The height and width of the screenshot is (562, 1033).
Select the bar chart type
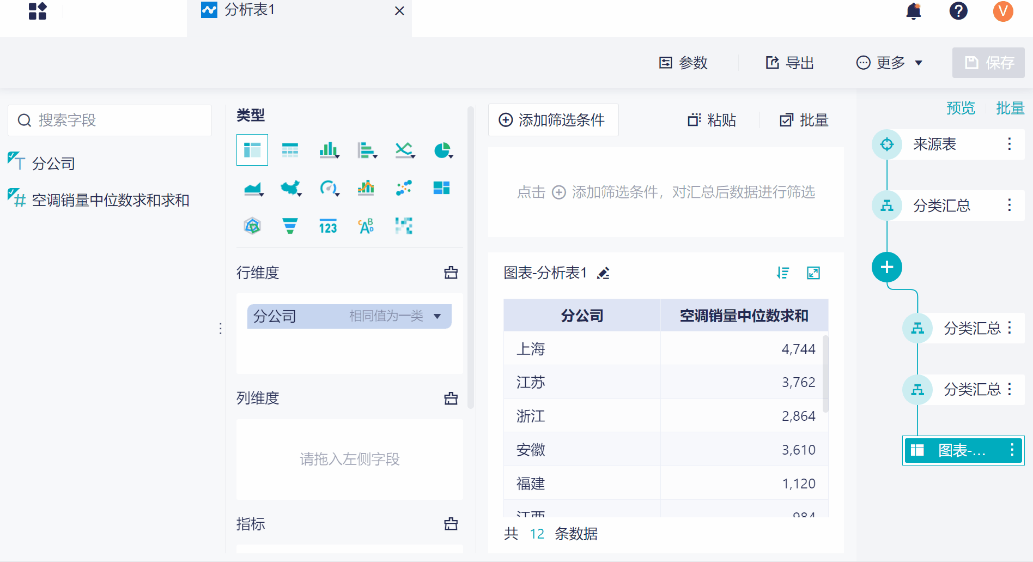tap(329, 150)
